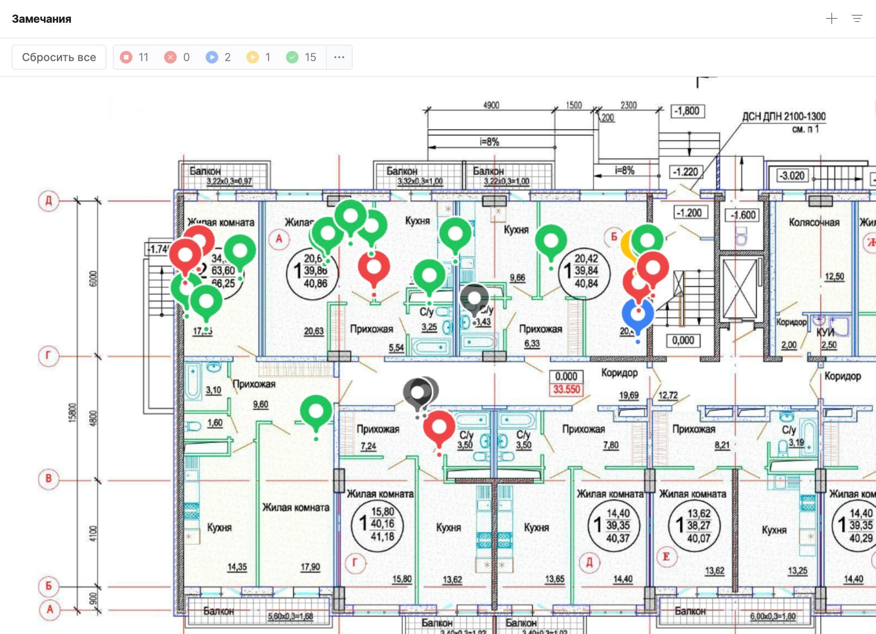Click the ДСН ДПН 2100-1300 annotation
The image size is (876, 634).
click(784, 116)
